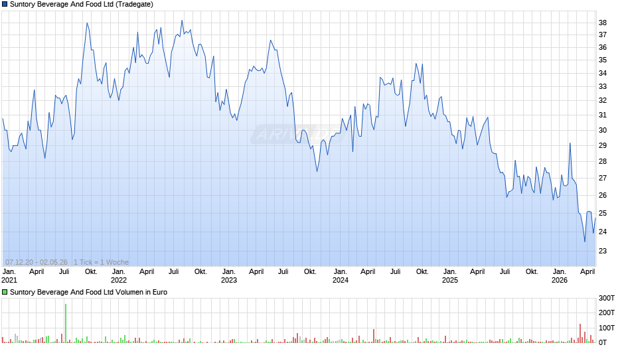Image resolution: width=624 pixels, height=349 pixels.
Task: Click price axis label 34
Action: pyautogui.click(x=603, y=73)
